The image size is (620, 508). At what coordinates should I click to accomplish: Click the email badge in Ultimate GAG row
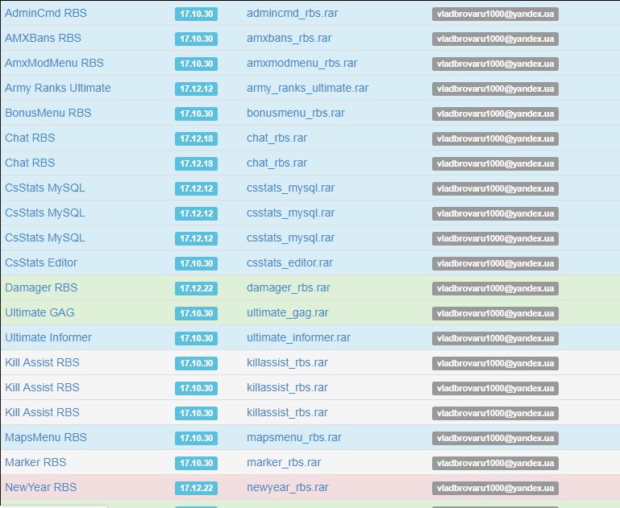pos(495,313)
